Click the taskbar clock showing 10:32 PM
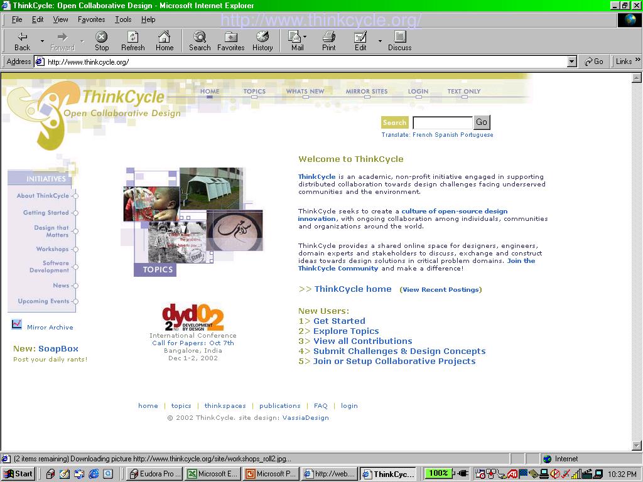Screen dimensions: 643x482 coord(622,474)
